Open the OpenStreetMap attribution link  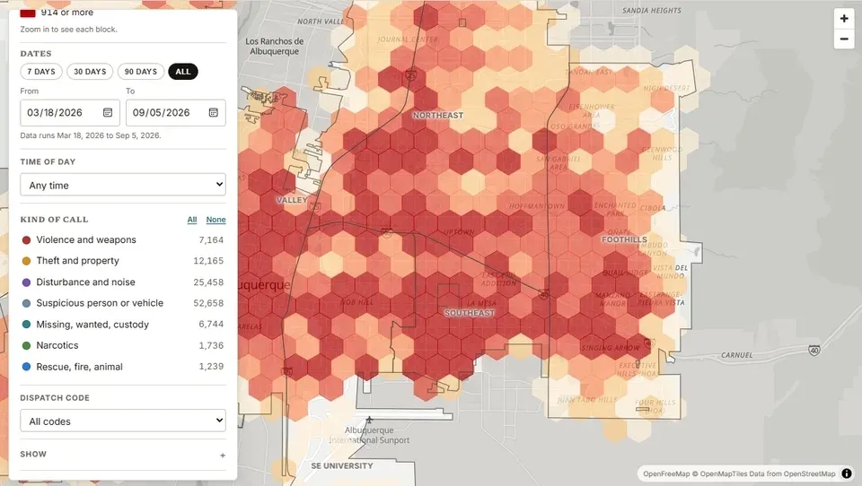809,473
